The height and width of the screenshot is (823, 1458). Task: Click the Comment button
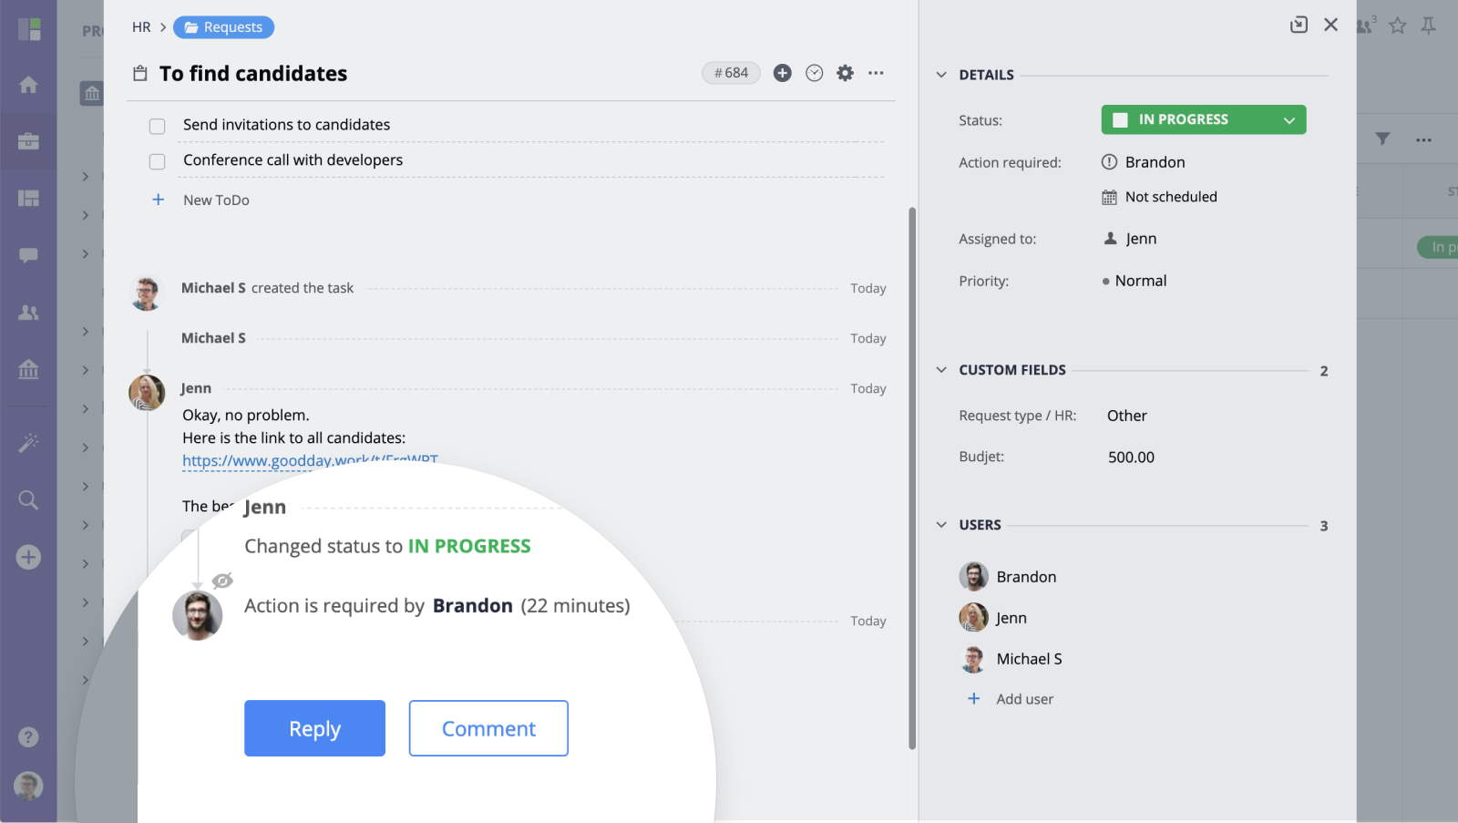(488, 728)
